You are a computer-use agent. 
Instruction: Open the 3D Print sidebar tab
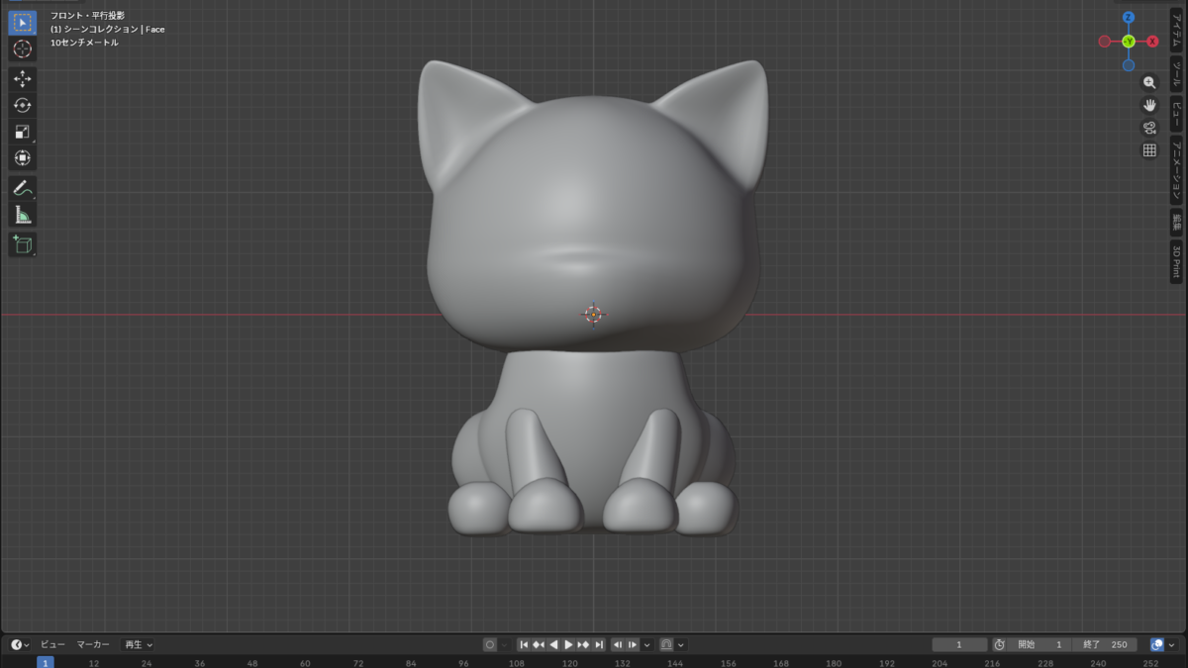1180,261
